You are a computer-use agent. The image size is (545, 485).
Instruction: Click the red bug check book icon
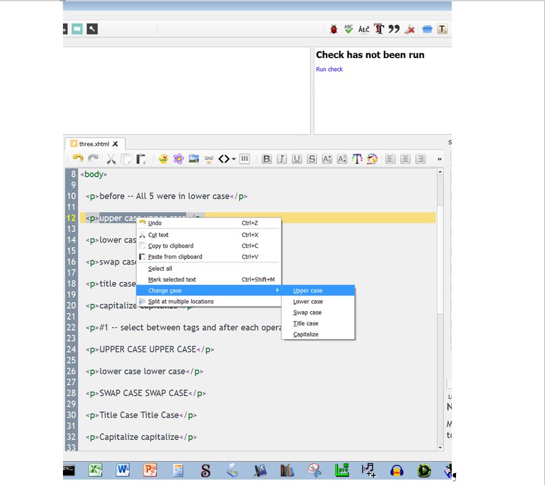coord(334,29)
